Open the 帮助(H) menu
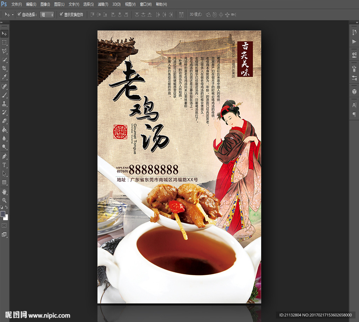The height and width of the screenshot is (322, 359). pyautogui.click(x=161, y=4)
